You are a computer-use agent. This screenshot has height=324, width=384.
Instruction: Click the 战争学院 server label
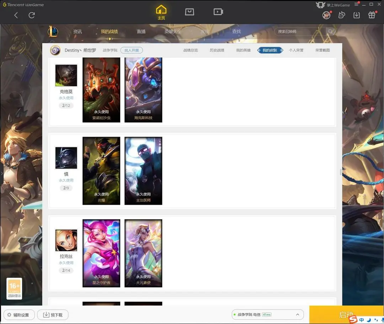pos(110,50)
